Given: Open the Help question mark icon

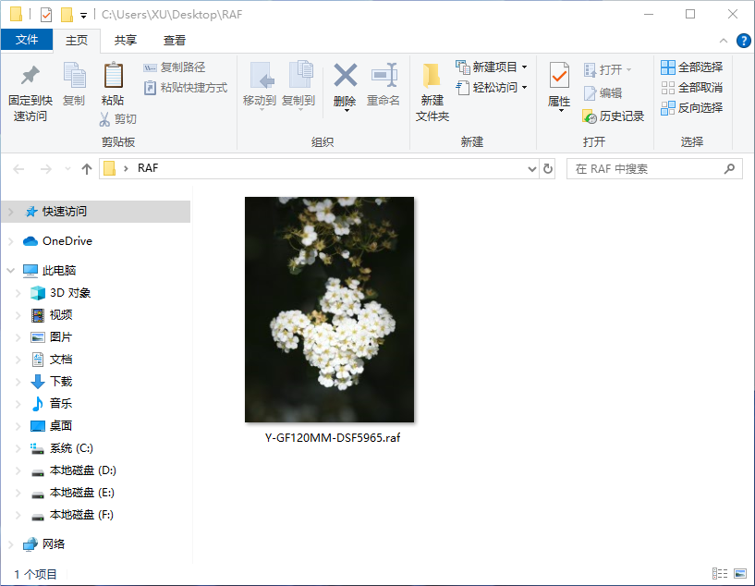Looking at the screenshot, I should [x=743, y=41].
